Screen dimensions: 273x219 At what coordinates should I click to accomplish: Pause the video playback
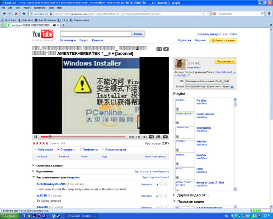point(36,137)
